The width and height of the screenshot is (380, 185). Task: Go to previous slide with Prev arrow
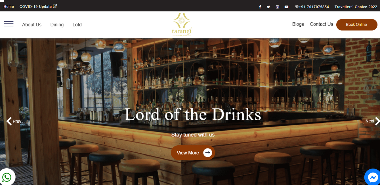coord(14,121)
